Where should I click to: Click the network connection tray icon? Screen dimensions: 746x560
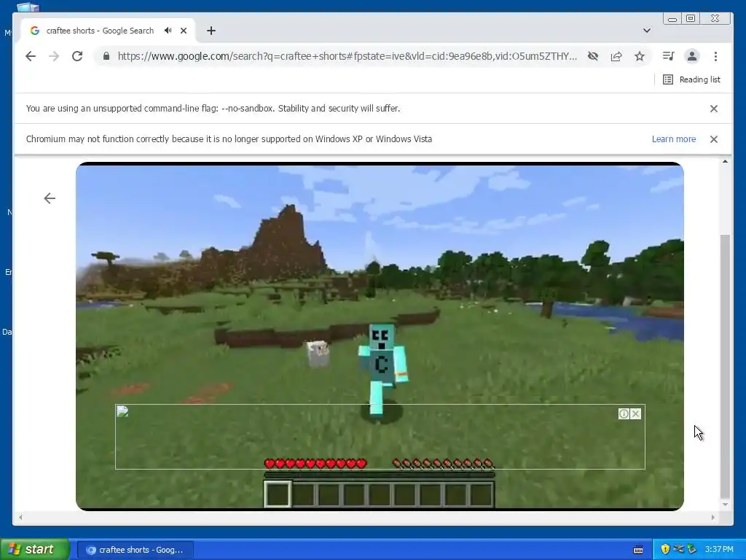click(678, 550)
